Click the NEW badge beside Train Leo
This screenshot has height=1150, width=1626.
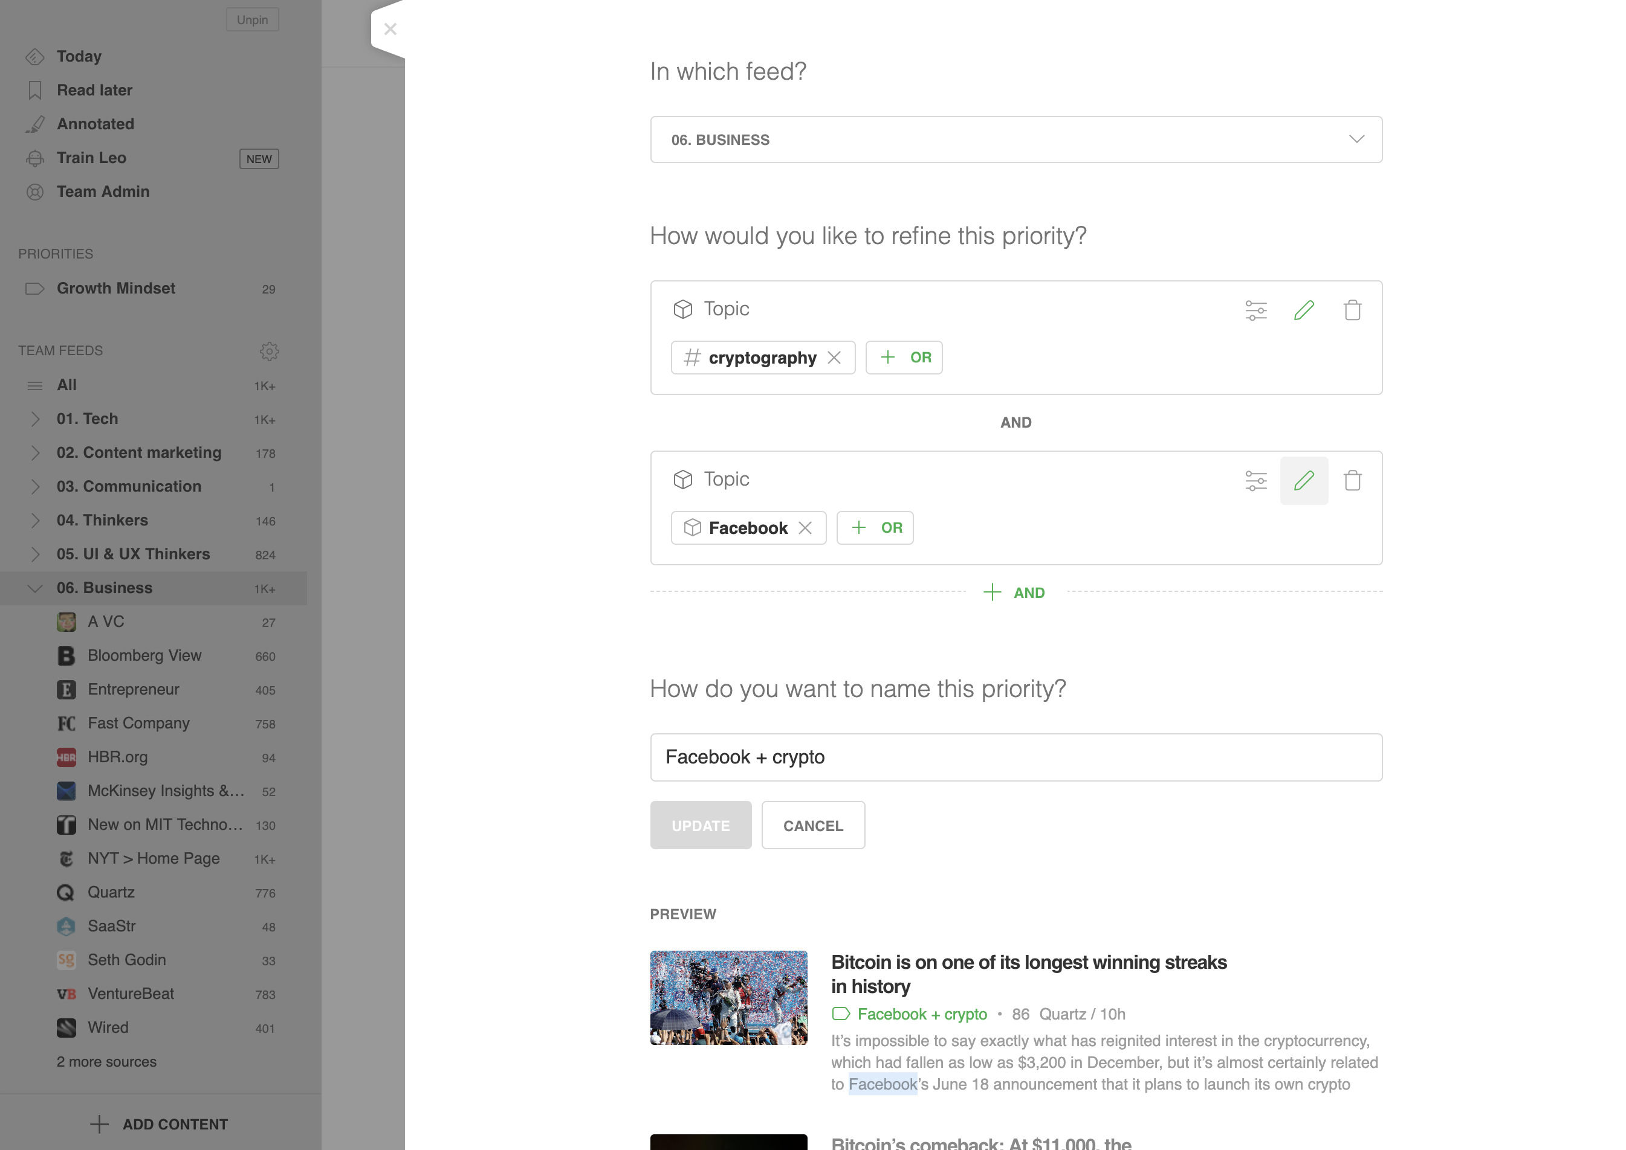(x=259, y=159)
